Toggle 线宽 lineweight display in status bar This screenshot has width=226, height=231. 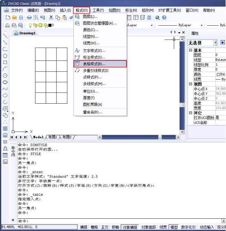click(163, 227)
